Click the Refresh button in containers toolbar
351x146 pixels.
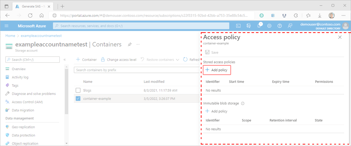click(x=191, y=60)
